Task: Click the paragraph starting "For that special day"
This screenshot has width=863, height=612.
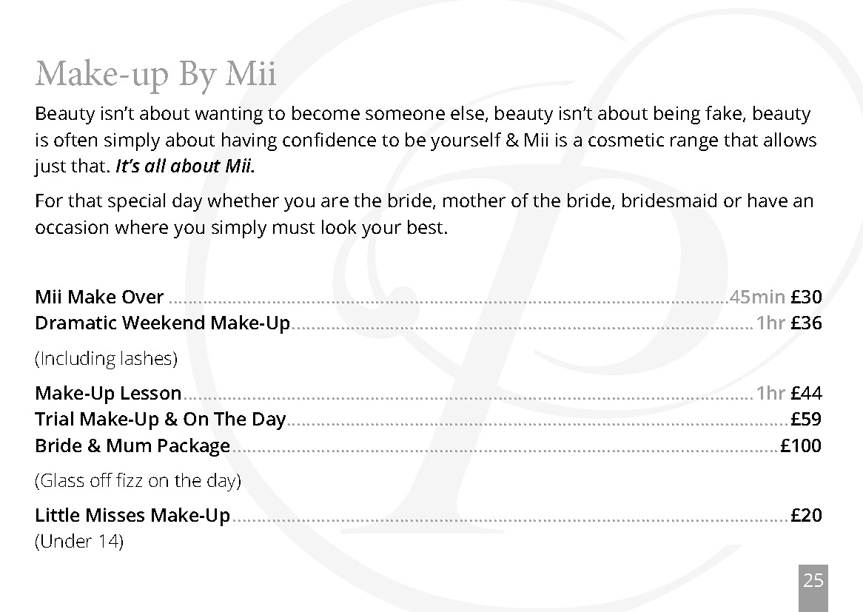Action: (x=423, y=214)
